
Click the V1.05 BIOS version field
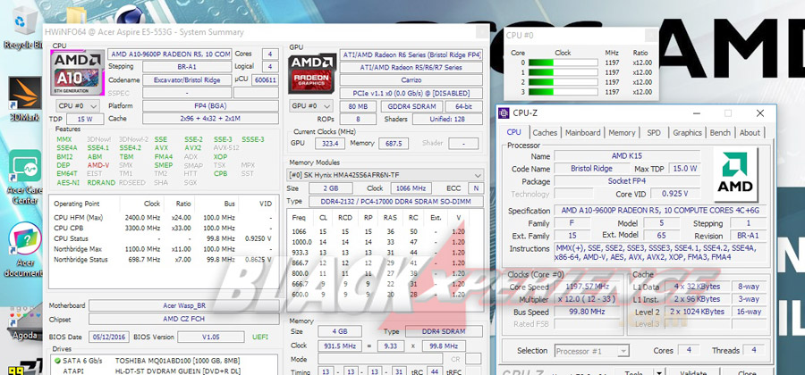pos(210,337)
